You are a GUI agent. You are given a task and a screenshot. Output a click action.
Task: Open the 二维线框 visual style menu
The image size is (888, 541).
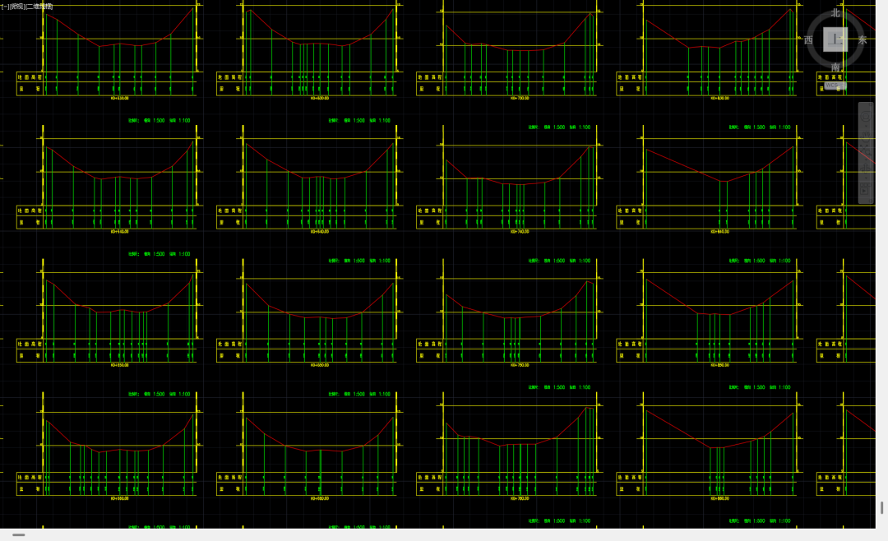click(39, 6)
